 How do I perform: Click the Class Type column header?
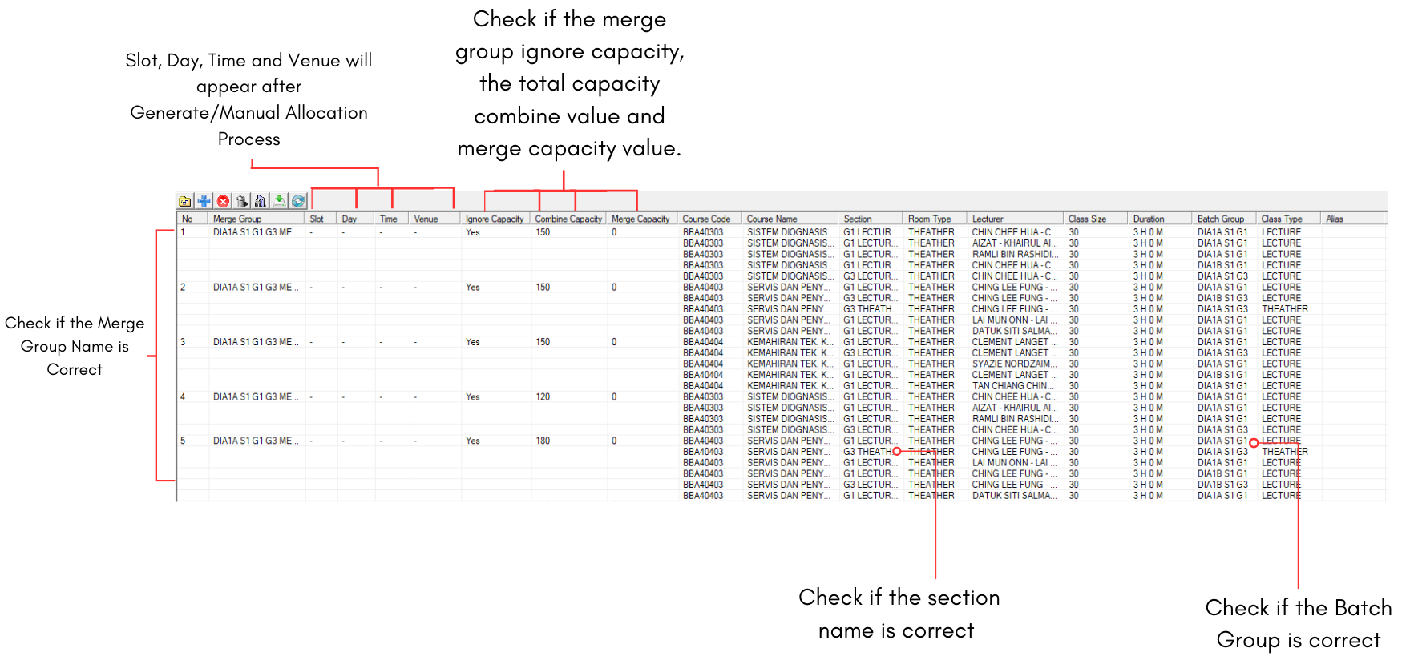pos(1281,219)
